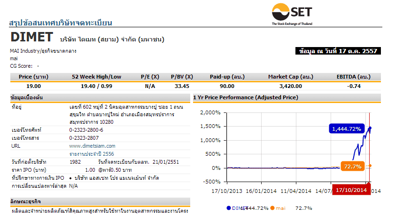Click the 11/04/2014 x-axis date label

pos(296,191)
